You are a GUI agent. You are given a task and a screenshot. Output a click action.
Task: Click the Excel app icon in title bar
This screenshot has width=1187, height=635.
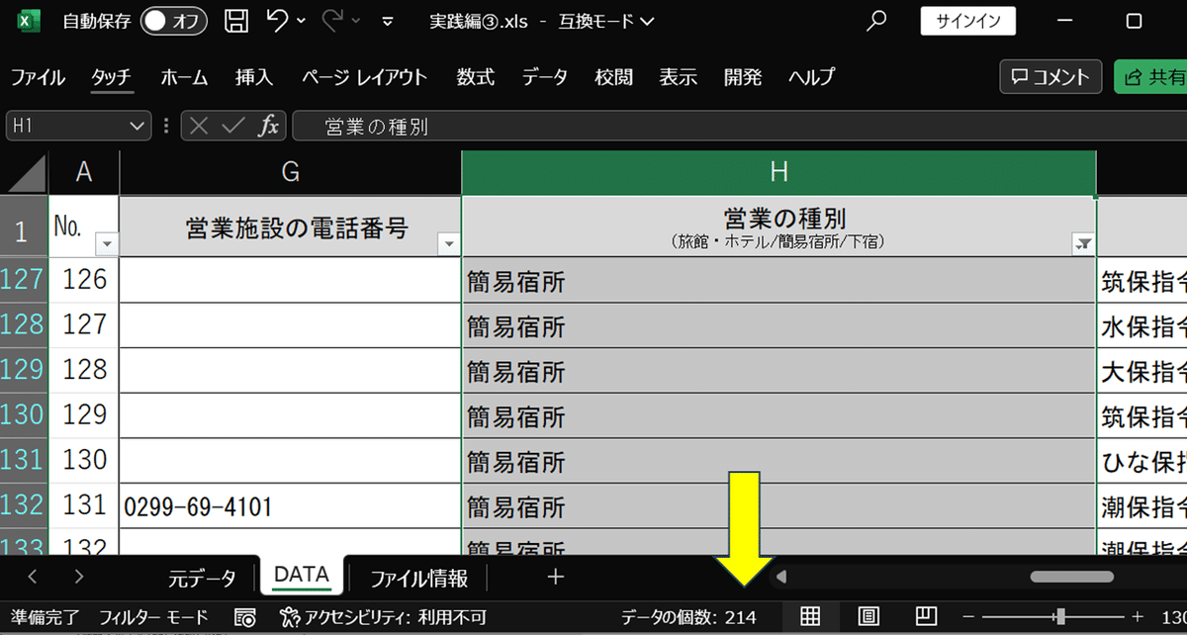(28, 21)
